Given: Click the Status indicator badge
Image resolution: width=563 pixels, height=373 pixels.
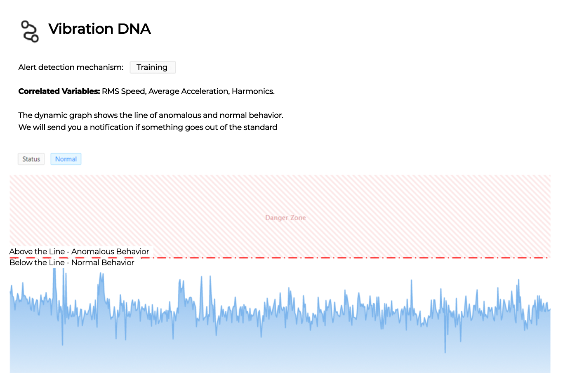Looking at the screenshot, I should click(31, 159).
